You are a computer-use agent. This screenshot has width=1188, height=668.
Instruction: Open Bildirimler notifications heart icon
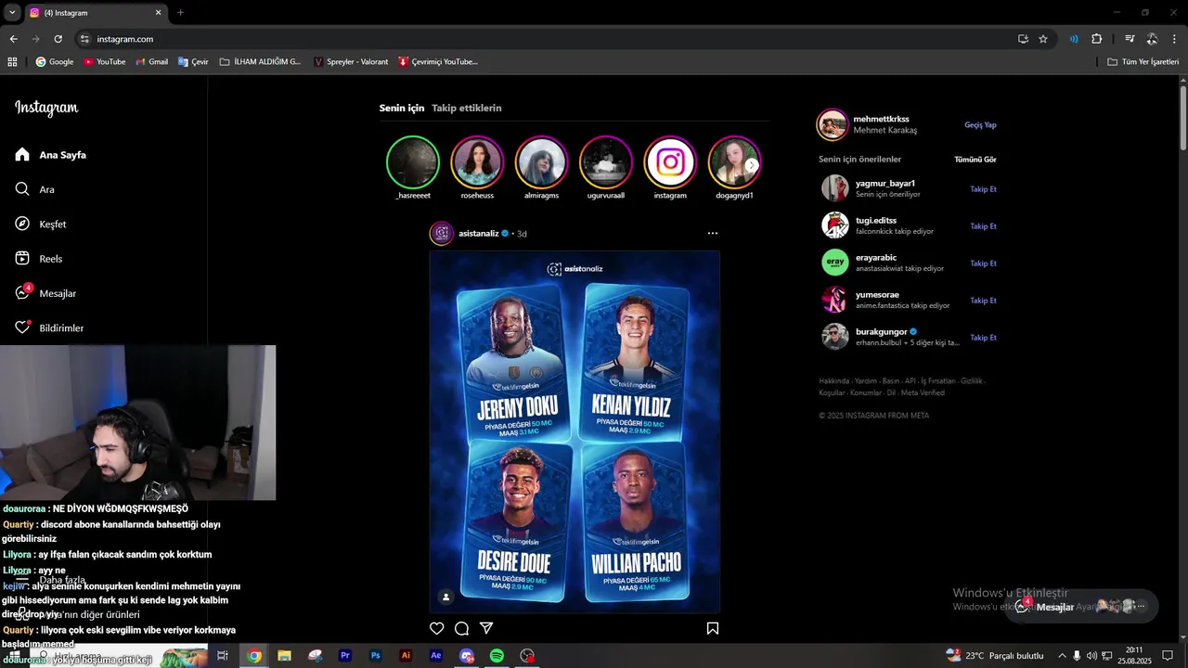(x=22, y=328)
